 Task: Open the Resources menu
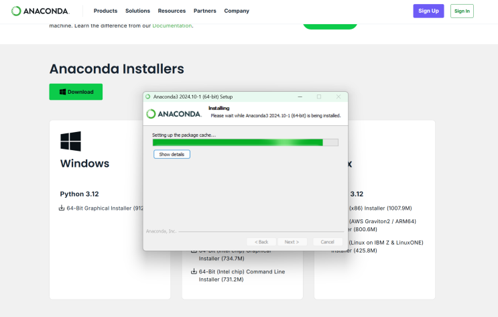point(172,11)
